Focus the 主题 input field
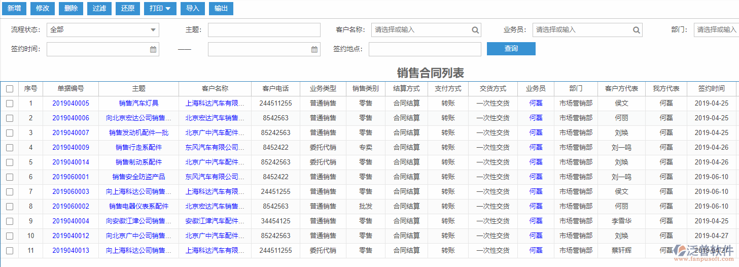This screenshot has height=267, width=739. 264,30
